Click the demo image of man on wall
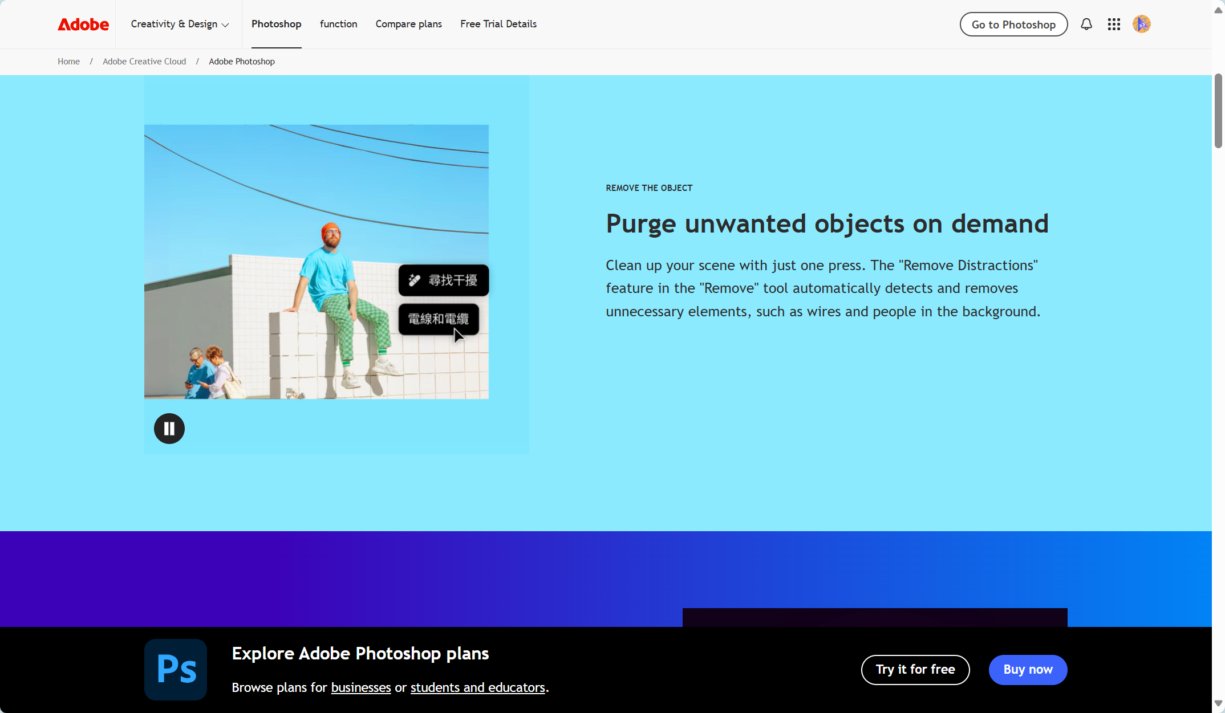Viewport: 1225px width, 713px height. point(317,262)
